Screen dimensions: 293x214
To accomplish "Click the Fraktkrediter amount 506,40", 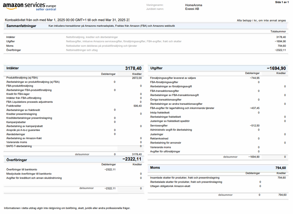I will (x=137, y=106).
